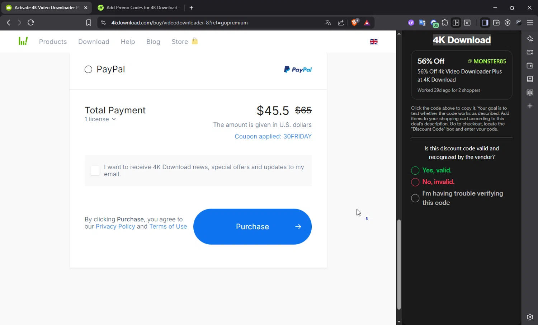Open Bookmarks icon in sidebar

pyautogui.click(x=530, y=79)
